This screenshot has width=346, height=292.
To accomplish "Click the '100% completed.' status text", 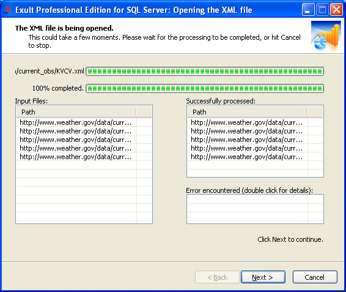I will coord(58,88).
